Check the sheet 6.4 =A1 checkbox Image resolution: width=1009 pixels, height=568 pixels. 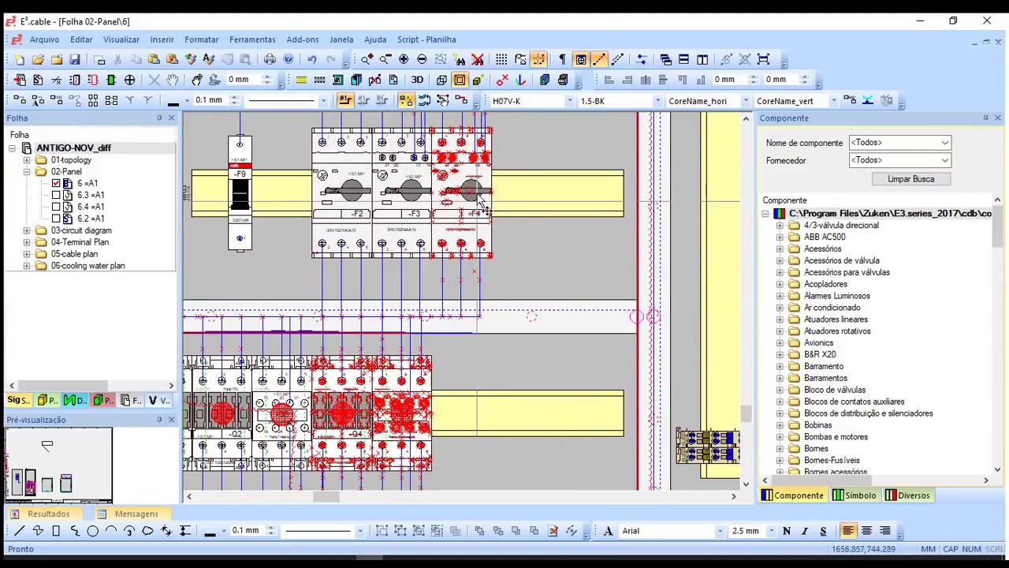coord(56,207)
